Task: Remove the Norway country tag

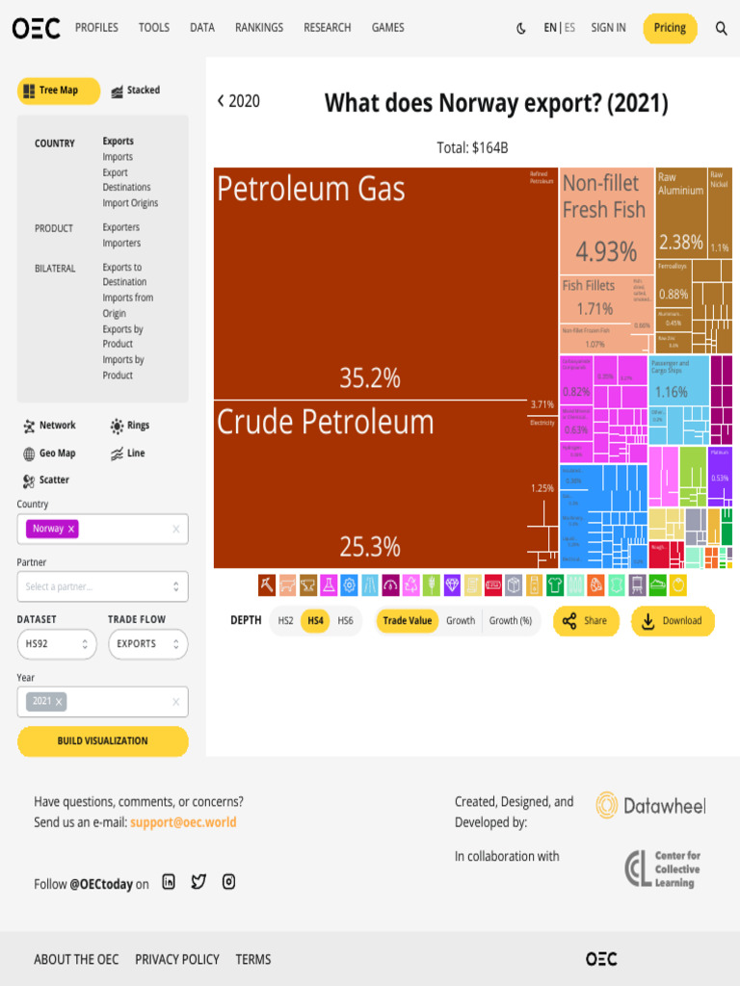Action: click(71, 529)
